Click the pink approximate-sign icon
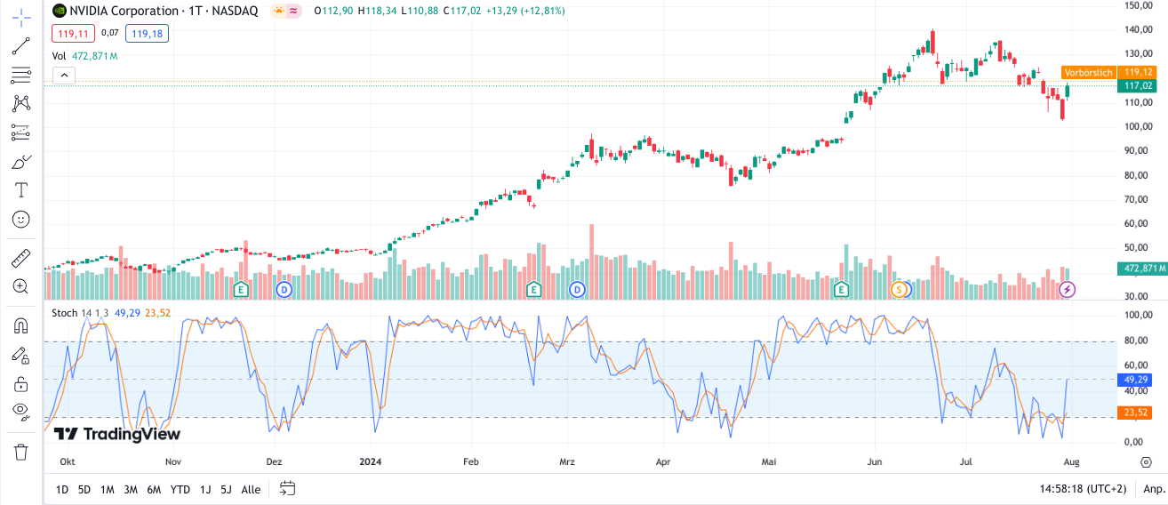The height and width of the screenshot is (505, 1168). point(293,11)
